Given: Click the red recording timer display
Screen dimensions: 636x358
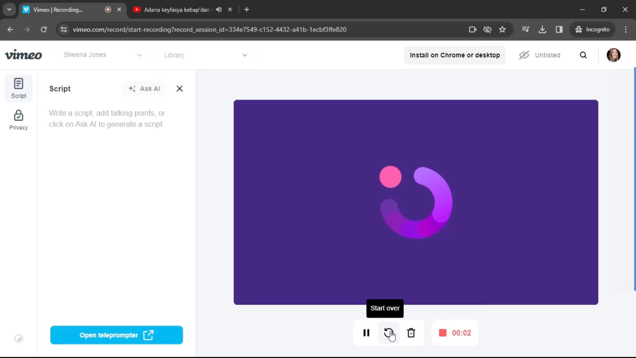Looking at the screenshot, I should (455, 333).
